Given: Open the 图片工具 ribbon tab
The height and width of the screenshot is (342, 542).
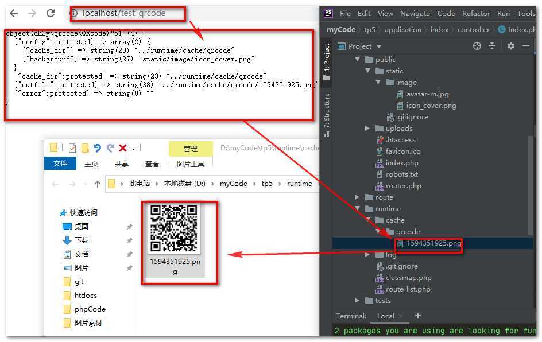Looking at the screenshot, I should 191,164.
